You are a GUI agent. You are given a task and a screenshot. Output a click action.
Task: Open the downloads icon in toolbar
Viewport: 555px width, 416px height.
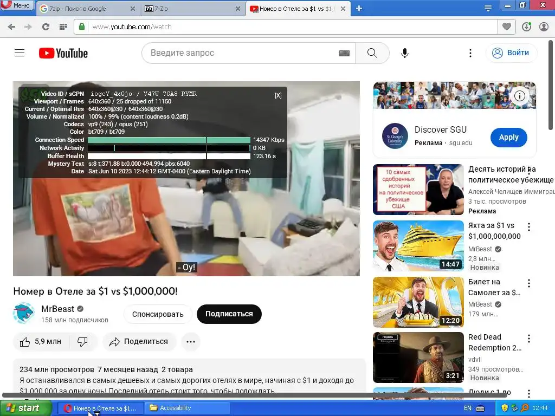pos(526,27)
